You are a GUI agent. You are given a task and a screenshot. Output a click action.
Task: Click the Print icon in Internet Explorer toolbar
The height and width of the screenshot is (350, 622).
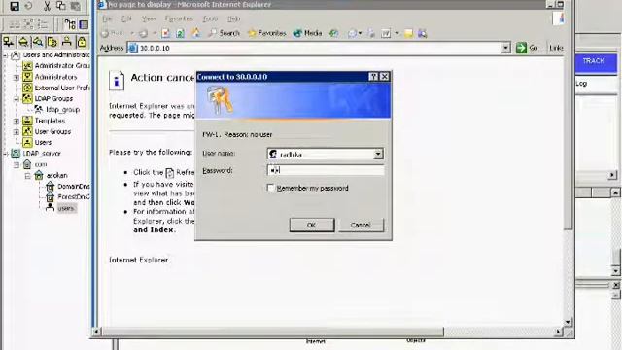pyautogui.click(x=371, y=34)
